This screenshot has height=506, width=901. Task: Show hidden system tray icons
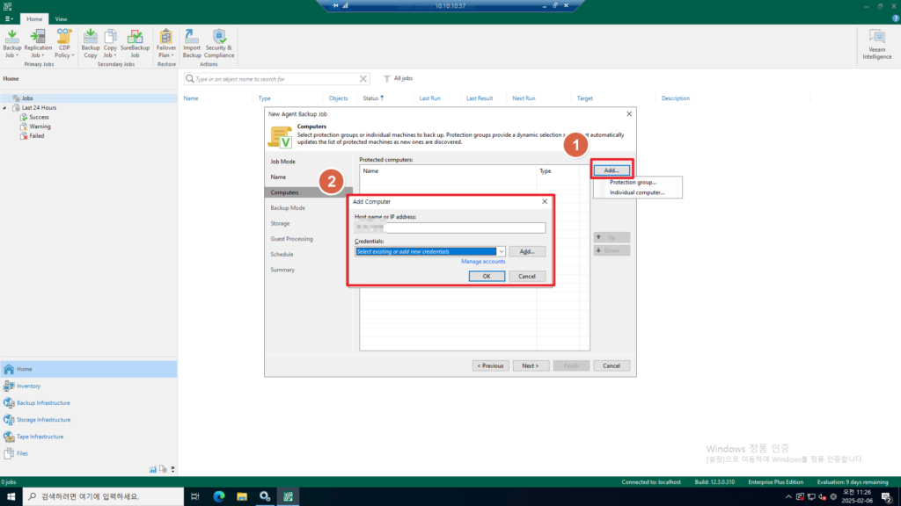(x=788, y=497)
